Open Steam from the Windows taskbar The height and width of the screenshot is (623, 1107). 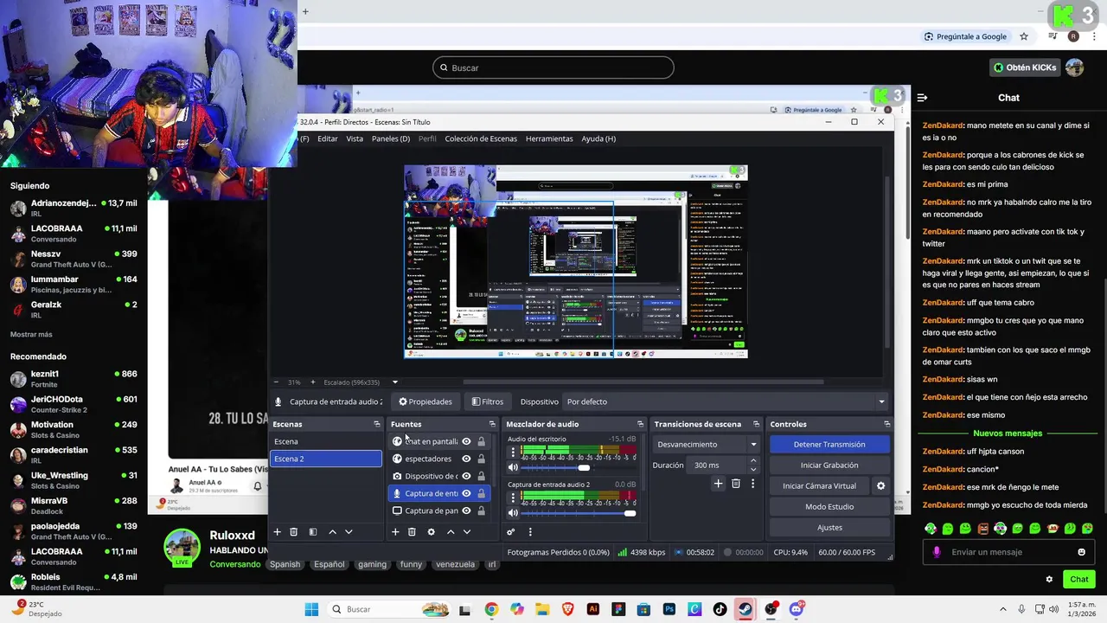click(745, 609)
